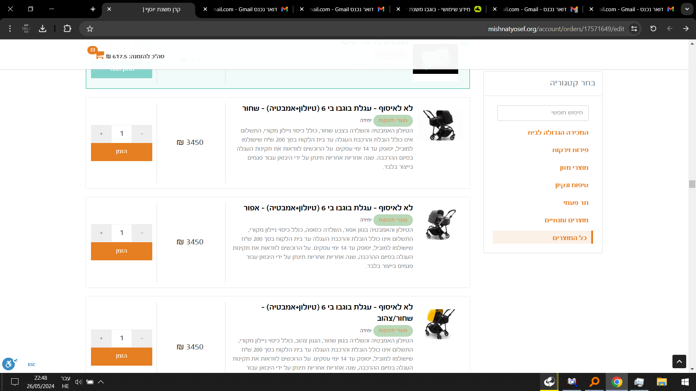The width and height of the screenshot is (696, 391).
Task: Show hidden system tray icons chevron
Action: 101,382
